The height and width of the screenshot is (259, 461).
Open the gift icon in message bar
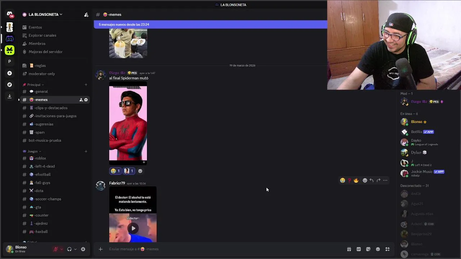point(349,249)
